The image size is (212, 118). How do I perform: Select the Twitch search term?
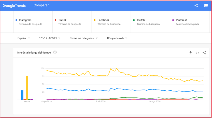tap(141, 20)
